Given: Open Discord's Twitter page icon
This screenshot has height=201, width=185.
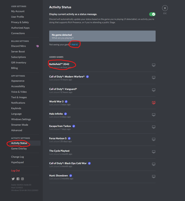Looking at the screenshot, I should pos(13,179).
